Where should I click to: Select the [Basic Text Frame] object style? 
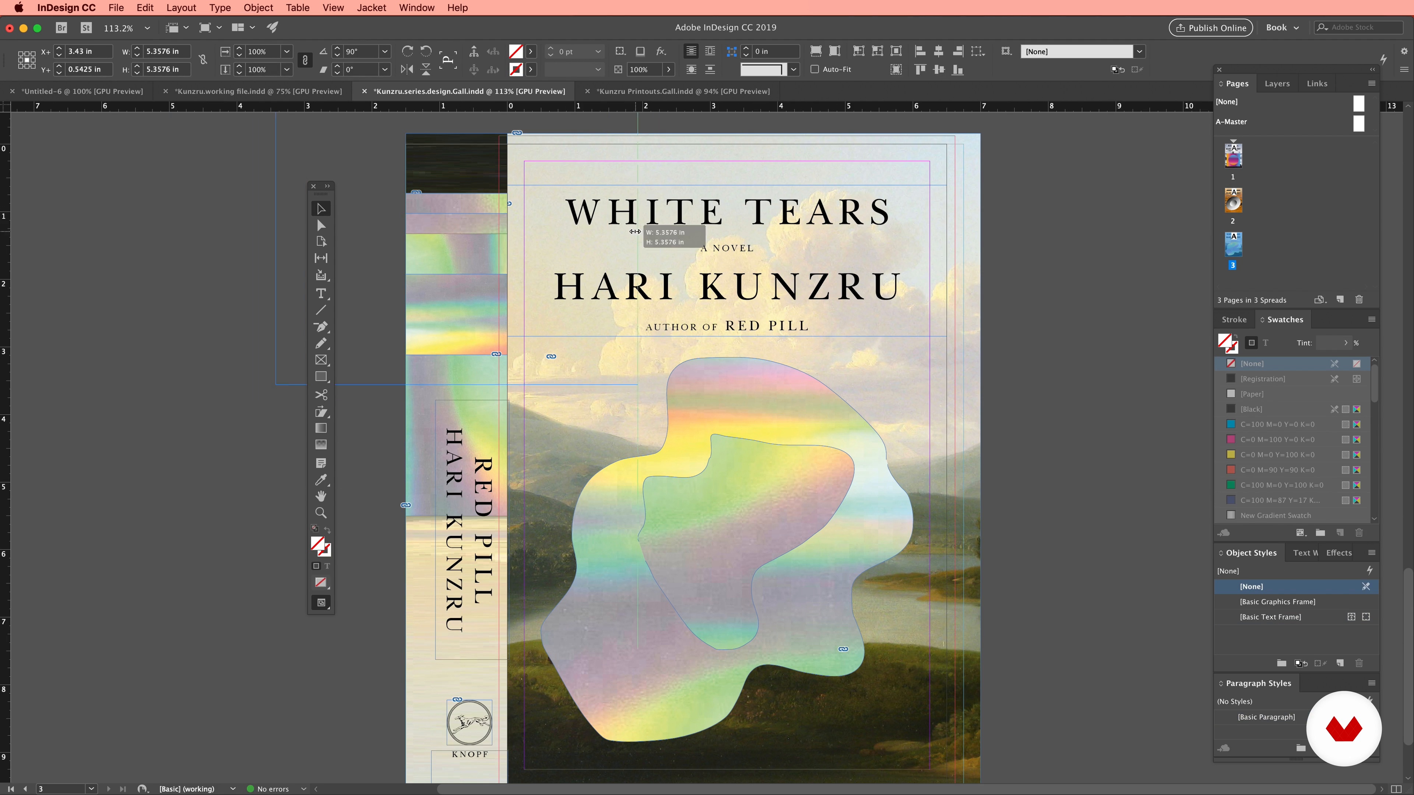[1270, 617]
